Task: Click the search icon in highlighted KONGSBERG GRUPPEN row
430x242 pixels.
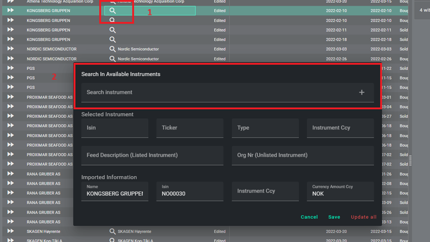Action: (x=113, y=10)
